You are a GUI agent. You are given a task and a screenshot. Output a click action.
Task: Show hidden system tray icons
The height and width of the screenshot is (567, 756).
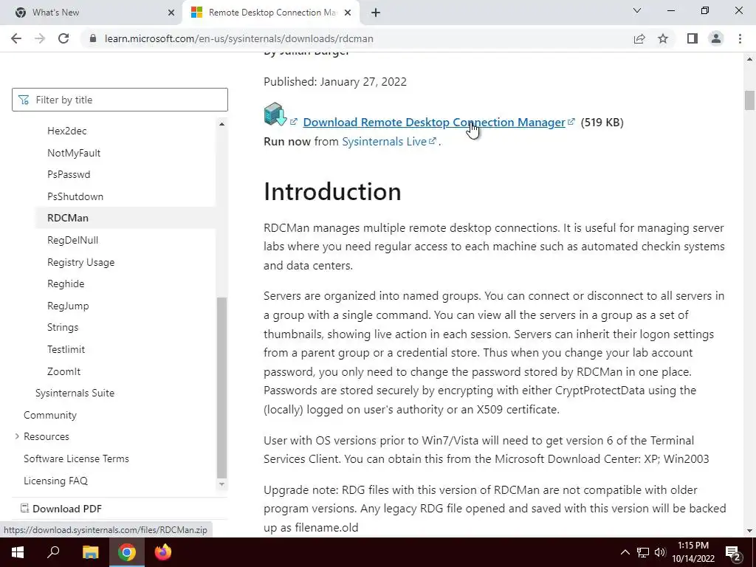[x=625, y=552]
